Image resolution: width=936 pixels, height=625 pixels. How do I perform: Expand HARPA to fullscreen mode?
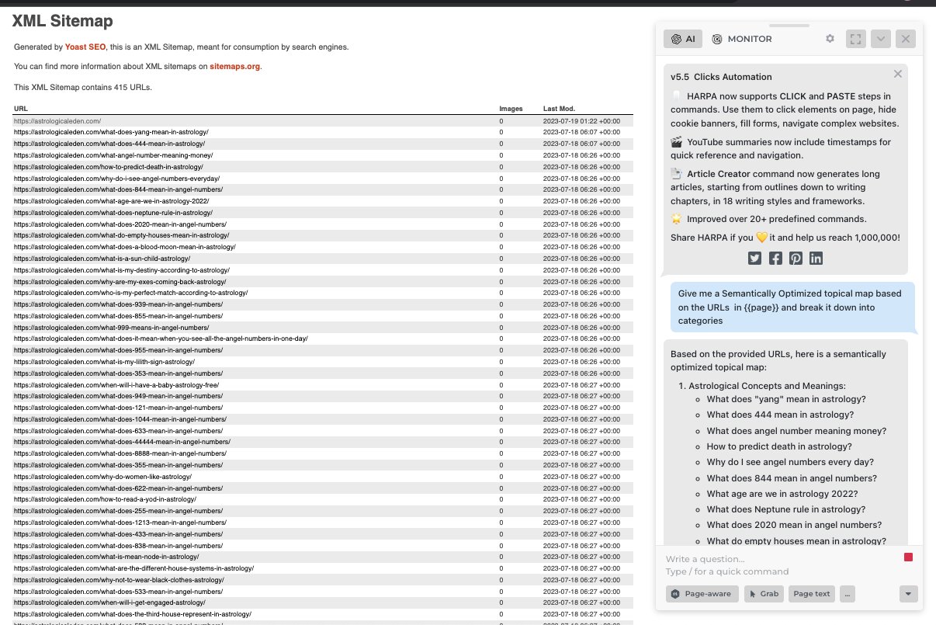[x=855, y=38]
